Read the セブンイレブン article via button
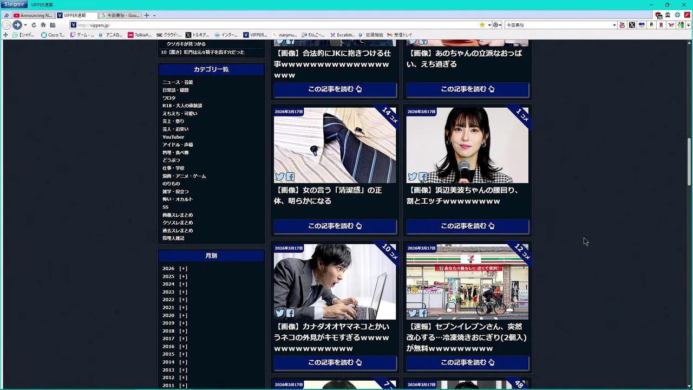 [x=467, y=362]
